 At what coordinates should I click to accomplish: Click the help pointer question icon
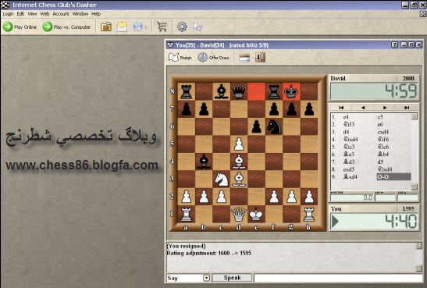(x=197, y=27)
